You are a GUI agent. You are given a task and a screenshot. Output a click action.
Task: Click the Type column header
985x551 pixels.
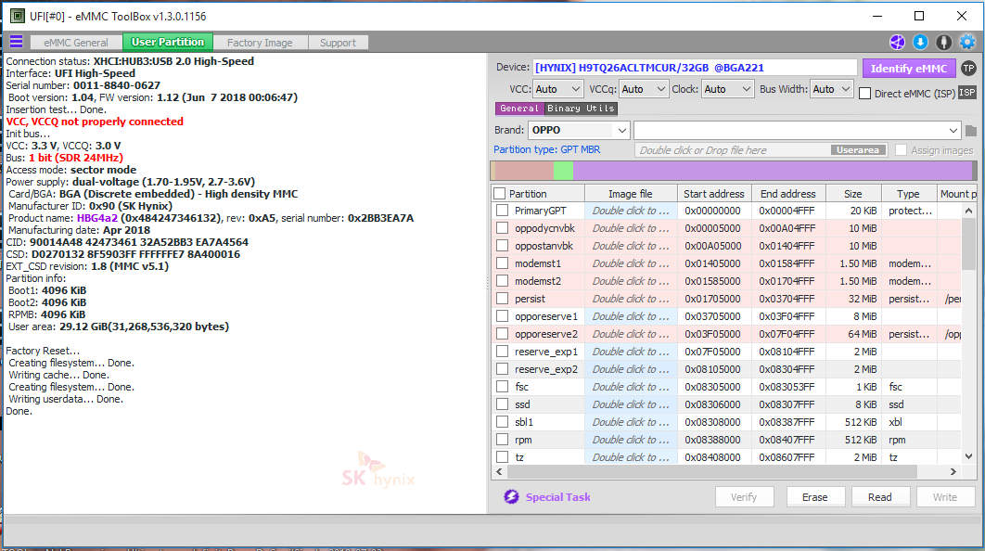[908, 194]
